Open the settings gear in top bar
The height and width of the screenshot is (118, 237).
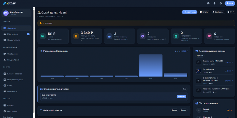221,3
